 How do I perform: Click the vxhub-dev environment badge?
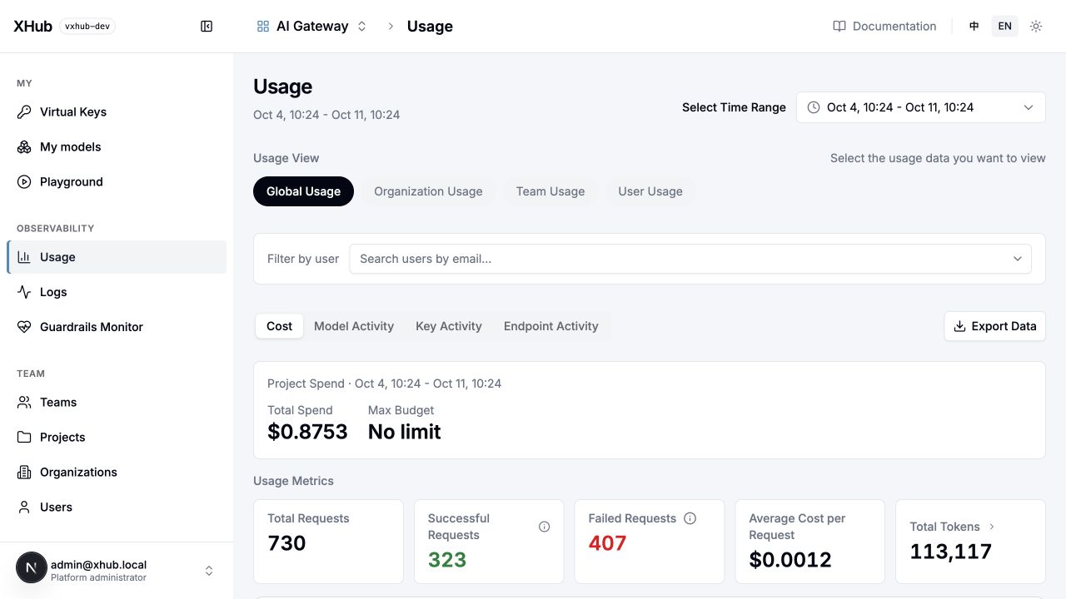[x=87, y=27]
